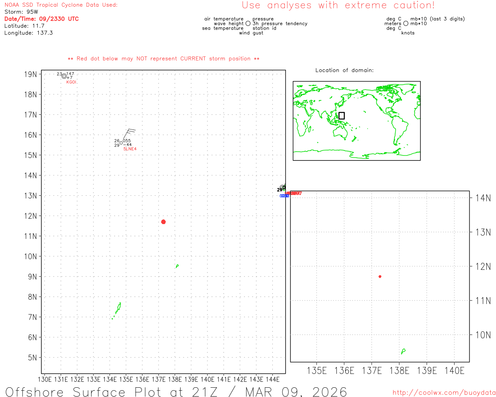Click the '3h pressure tendency' legend label
This screenshot has height=397, width=496.
(x=280, y=24)
